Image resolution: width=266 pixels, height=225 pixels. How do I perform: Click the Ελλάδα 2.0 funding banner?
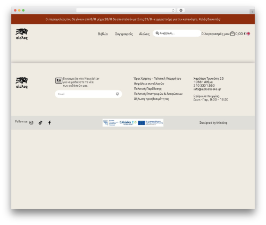133,122
